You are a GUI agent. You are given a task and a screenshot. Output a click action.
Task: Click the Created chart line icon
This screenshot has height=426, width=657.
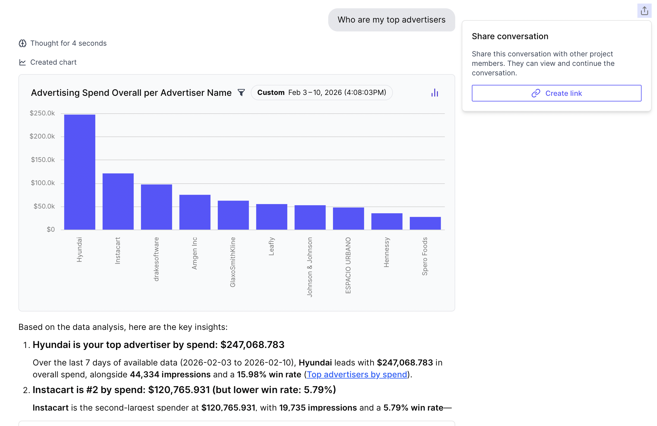23,62
